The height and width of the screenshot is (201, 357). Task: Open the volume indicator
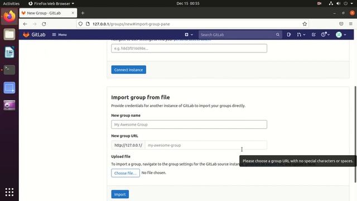point(339,3)
